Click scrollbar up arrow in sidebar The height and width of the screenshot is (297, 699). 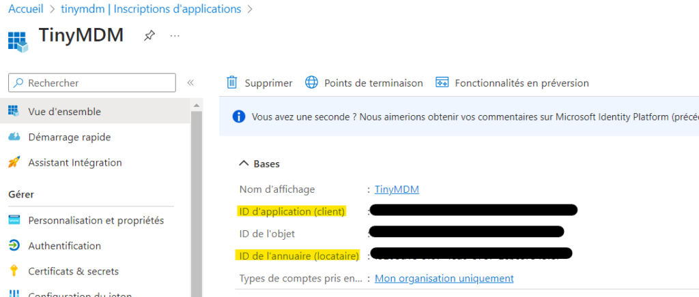pos(196,106)
